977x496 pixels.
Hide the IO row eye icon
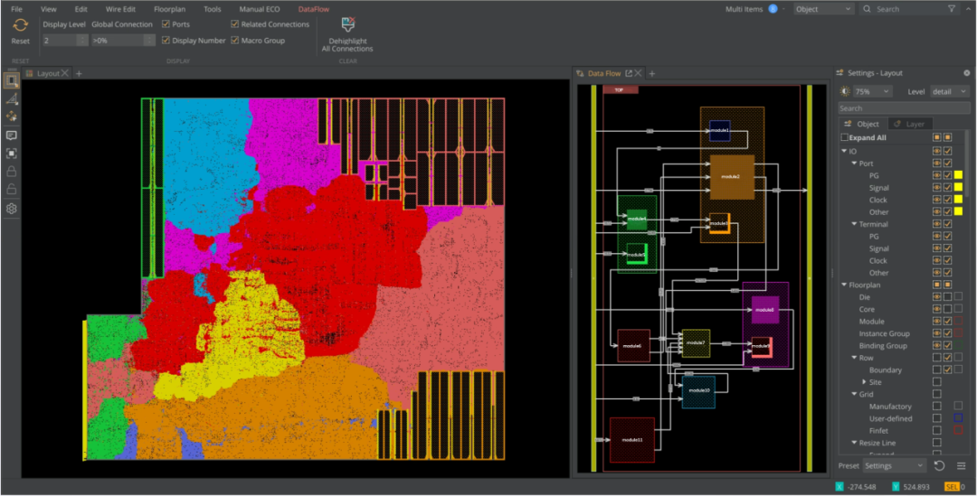click(936, 151)
